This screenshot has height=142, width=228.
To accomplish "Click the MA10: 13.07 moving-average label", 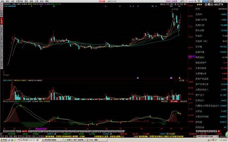I will click(33, 4).
